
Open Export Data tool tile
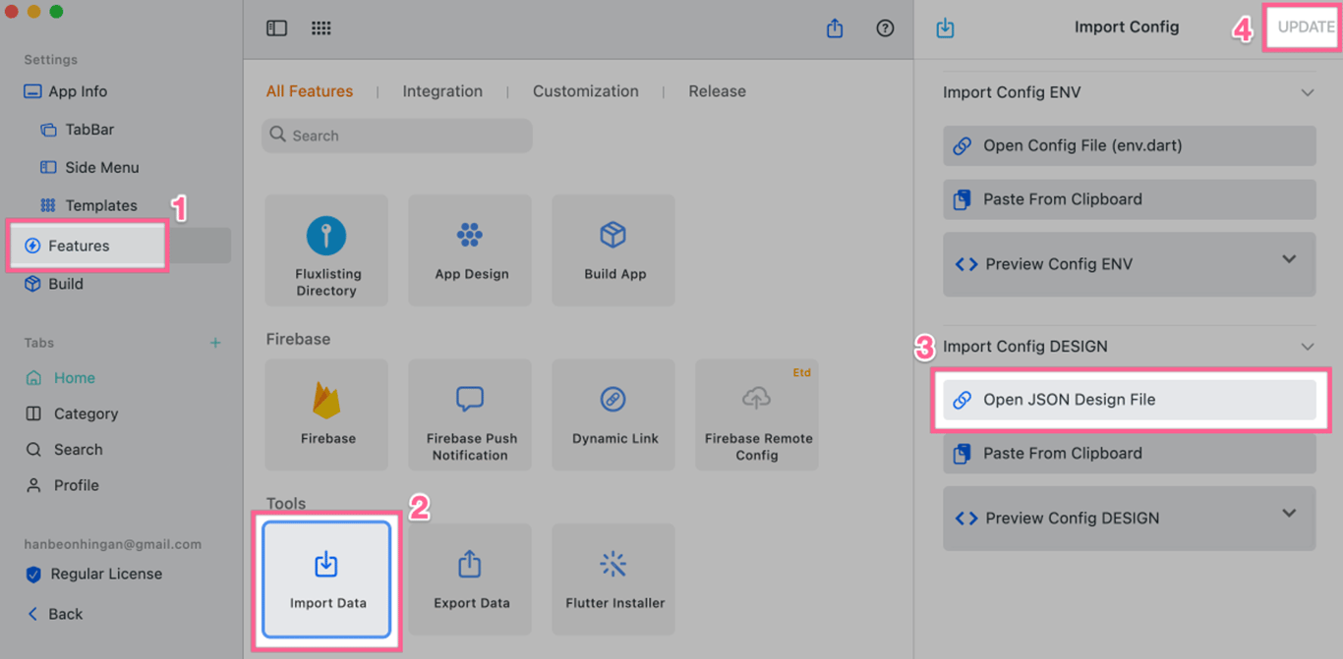coord(470,579)
